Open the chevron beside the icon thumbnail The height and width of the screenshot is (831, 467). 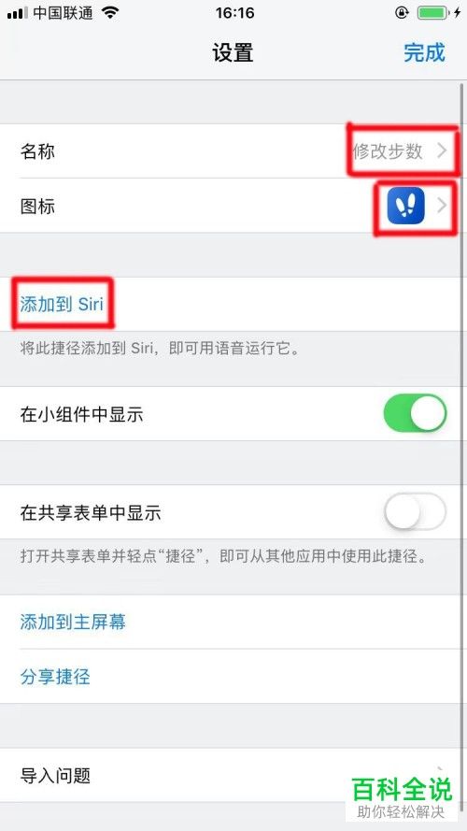pyautogui.click(x=442, y=206)
